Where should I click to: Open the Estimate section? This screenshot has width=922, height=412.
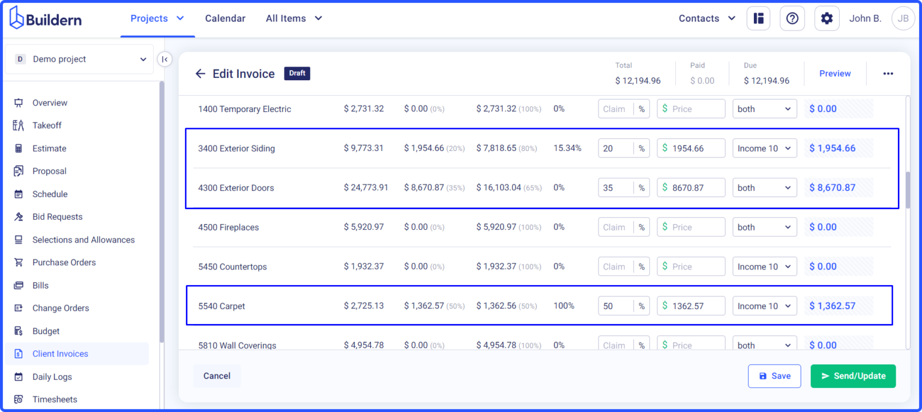(49, 148)
